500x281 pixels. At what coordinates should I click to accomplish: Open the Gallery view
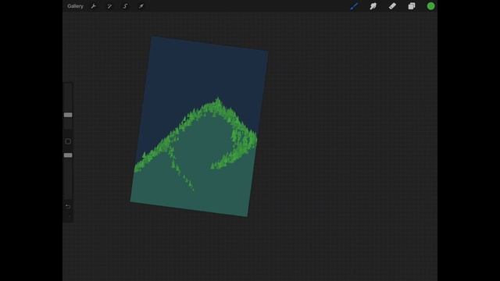coord(75,6)
